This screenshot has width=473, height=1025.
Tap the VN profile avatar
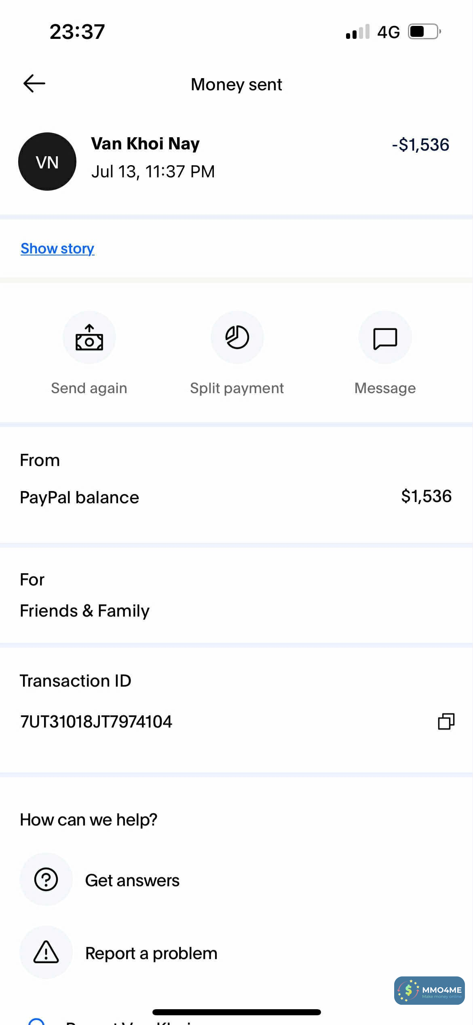[x=47, y=162]
